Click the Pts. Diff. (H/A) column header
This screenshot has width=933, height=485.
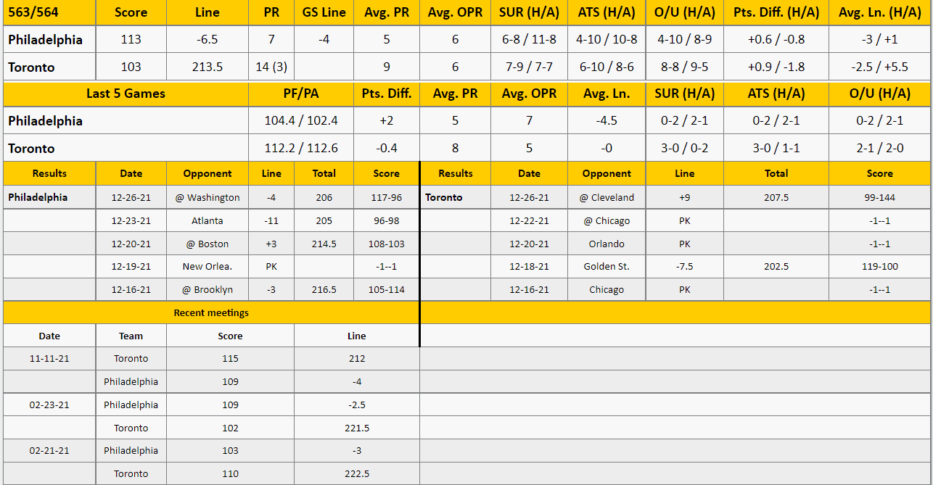click(x=776, y=12)
